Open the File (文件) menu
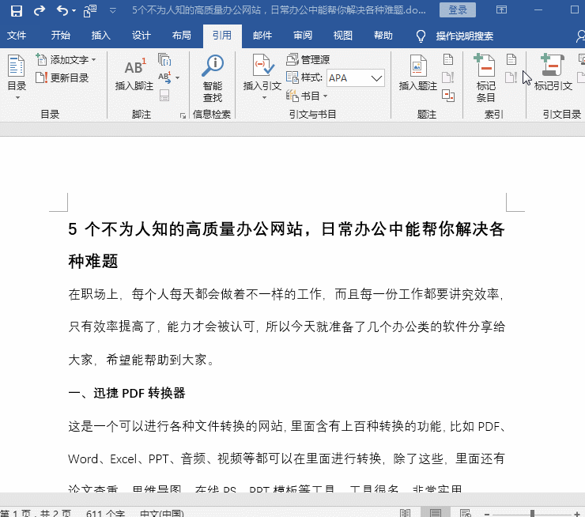 (x=17, y=36)
